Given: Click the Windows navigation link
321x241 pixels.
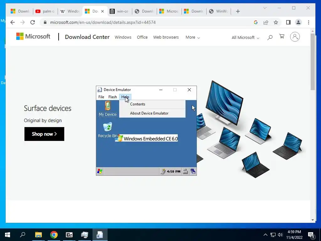Looking at the screenshot, I should (x=123, y=37).
